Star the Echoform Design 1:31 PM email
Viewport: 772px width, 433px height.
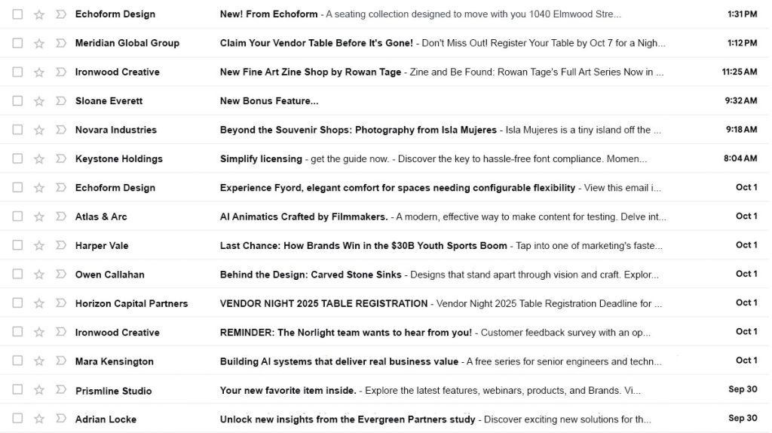coord(39,14)
